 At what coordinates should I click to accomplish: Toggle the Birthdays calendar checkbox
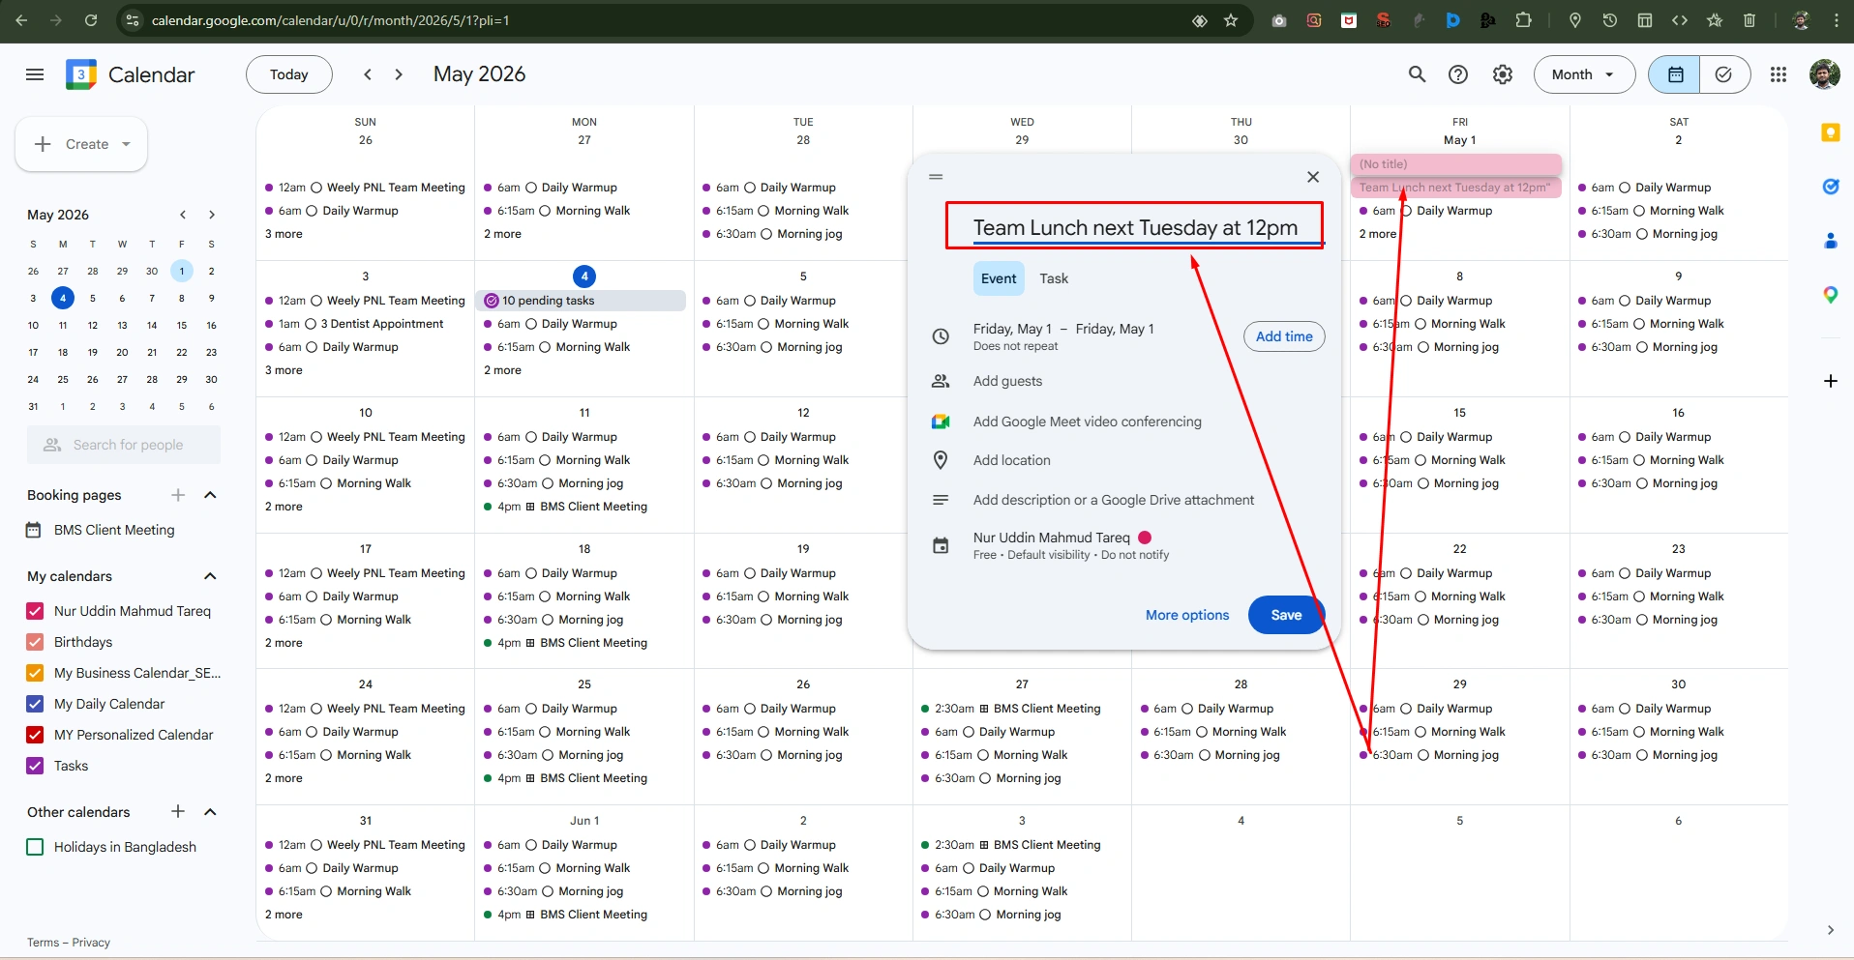pos(35,642)
